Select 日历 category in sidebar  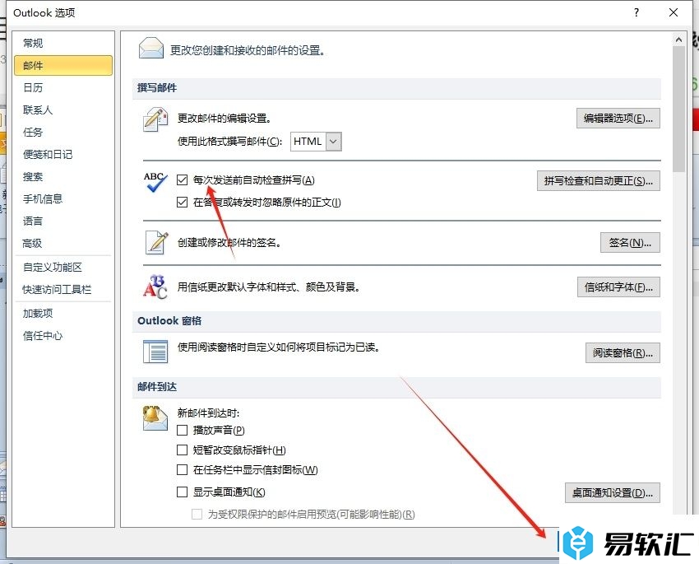[x=62, y=87]
